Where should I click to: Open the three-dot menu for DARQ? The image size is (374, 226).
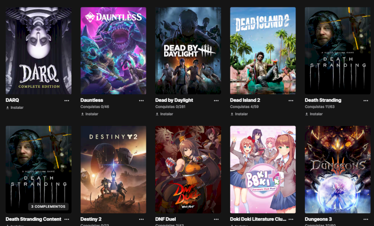[x=66, y=100]
